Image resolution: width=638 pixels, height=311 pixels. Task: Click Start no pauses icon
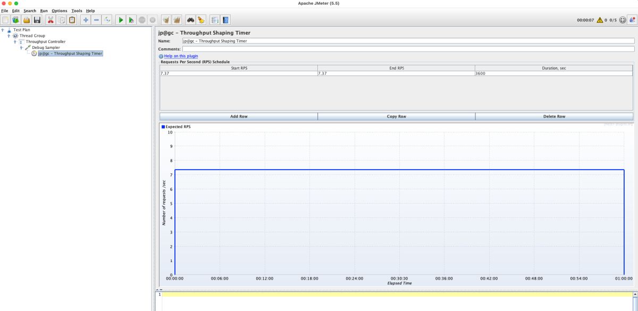pyautogui.click(x=131, y=20)
